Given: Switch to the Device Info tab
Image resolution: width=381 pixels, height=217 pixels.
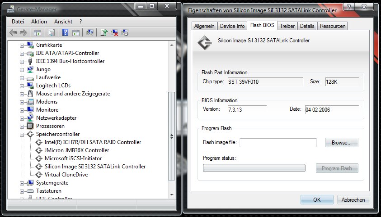Looking at the screenshot, I should pos(232,26).
